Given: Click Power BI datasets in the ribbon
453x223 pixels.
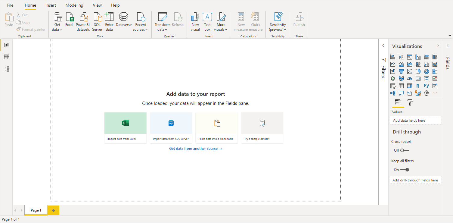Looking at the screenshot, I should (x=83, y=22).
